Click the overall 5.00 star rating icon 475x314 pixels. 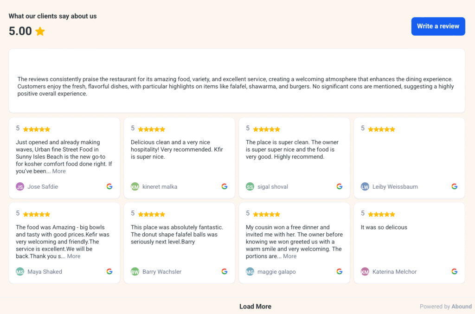coord(40,31)
